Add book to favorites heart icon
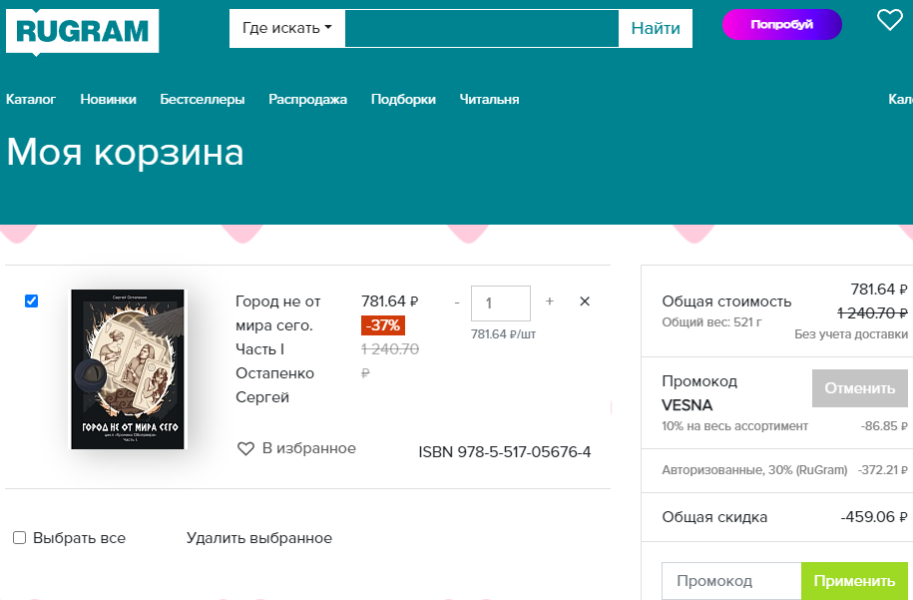 click(x=245, y=448)
